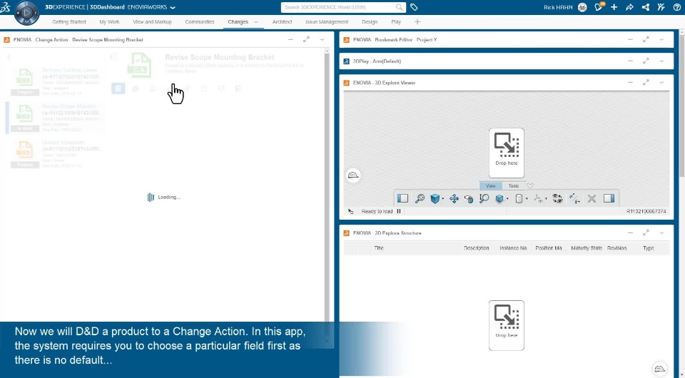
Task: Select the Pan tool in viewer toolbar
Action: point(454,198)
